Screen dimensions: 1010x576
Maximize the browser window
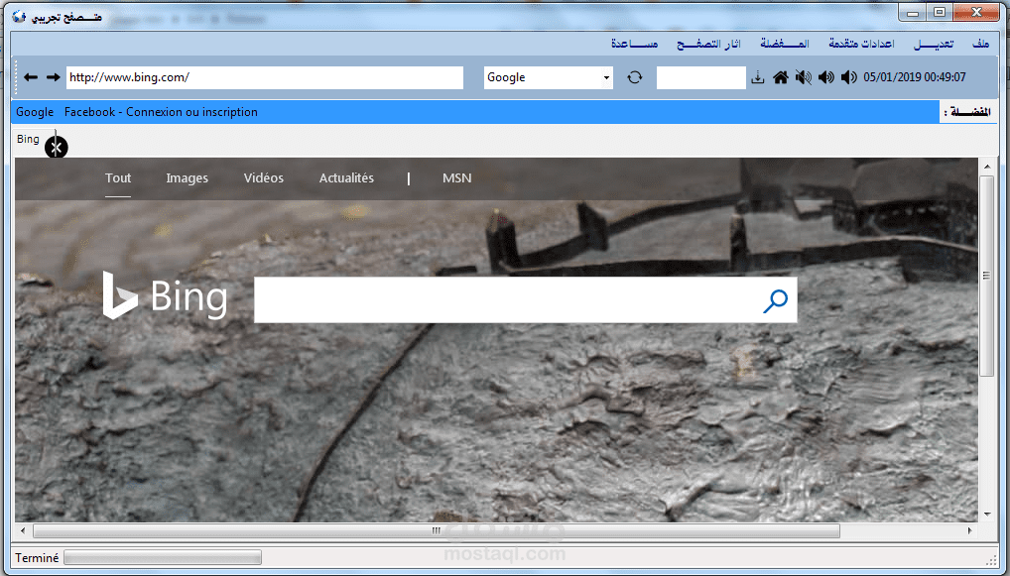pyautogui.click(x=940, y=12)
